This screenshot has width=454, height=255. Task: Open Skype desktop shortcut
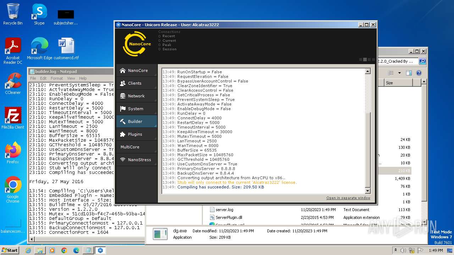click(39, 15)
